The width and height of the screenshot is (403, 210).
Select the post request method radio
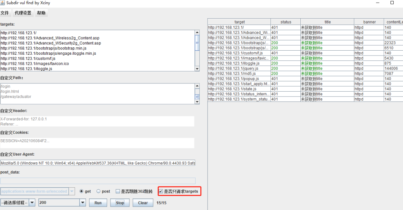pyautogui.click(x=99, y=191)
